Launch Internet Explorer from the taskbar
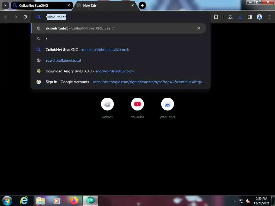This screenshot has height=206, width=275. 24,201
